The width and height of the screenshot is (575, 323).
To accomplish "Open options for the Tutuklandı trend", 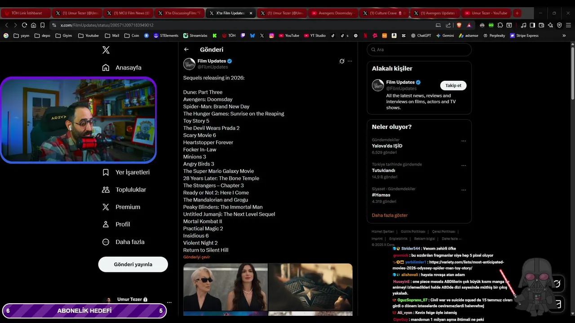I will coord(464,166).
